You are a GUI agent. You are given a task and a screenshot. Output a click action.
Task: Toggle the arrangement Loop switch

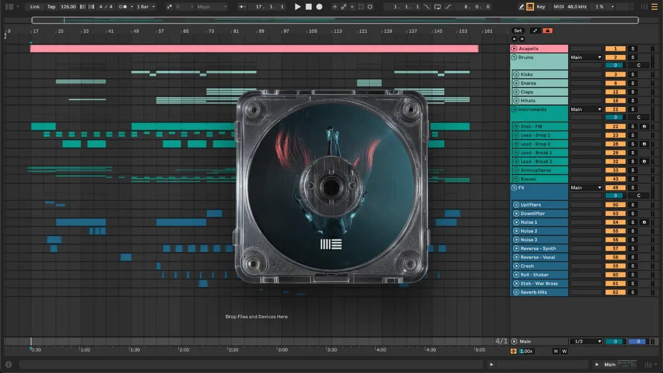(x=438, y=7)
